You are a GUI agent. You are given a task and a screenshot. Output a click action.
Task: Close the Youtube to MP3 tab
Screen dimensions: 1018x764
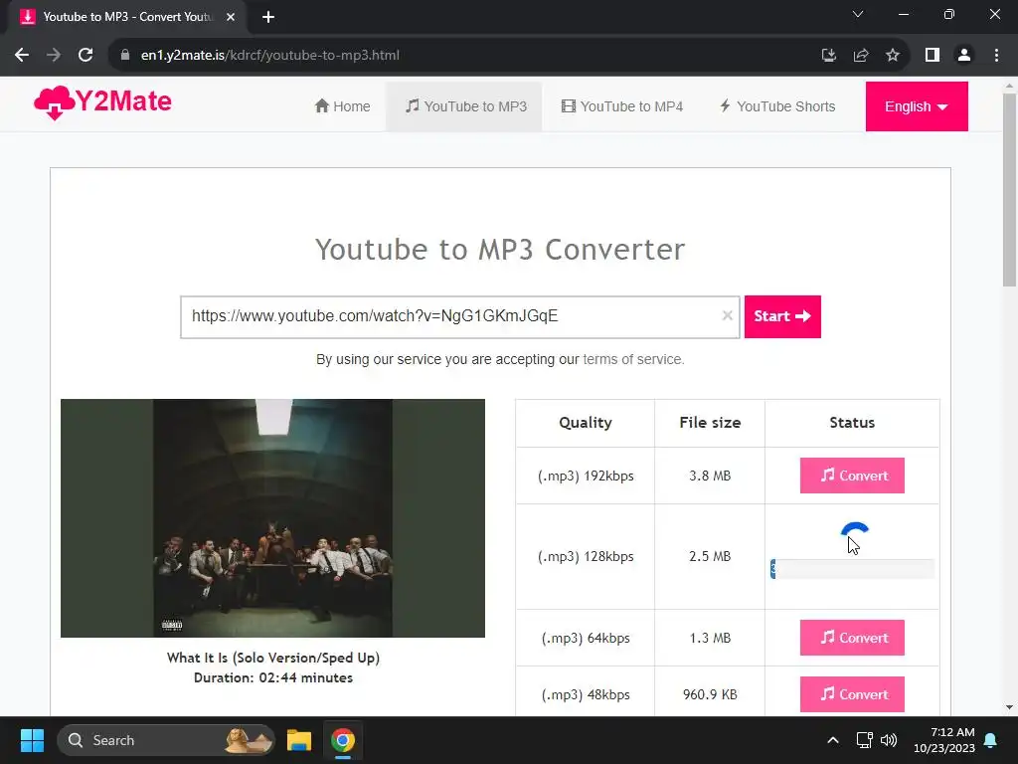click(231, 17)
